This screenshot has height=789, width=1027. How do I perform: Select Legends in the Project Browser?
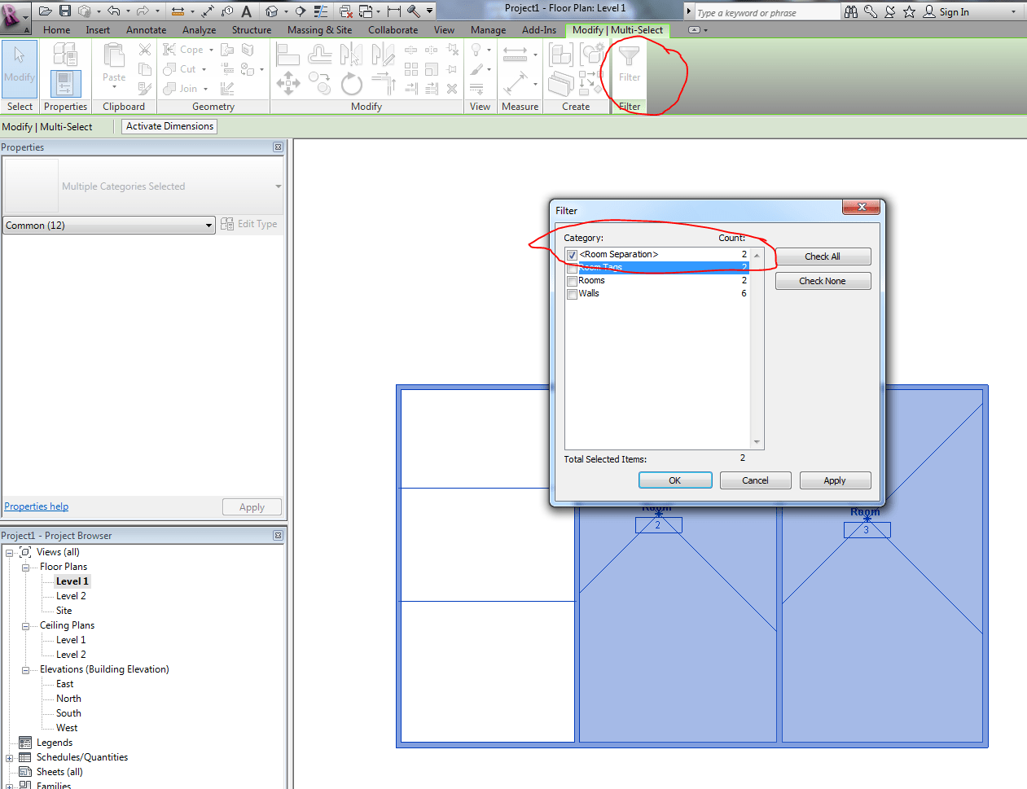55,743
